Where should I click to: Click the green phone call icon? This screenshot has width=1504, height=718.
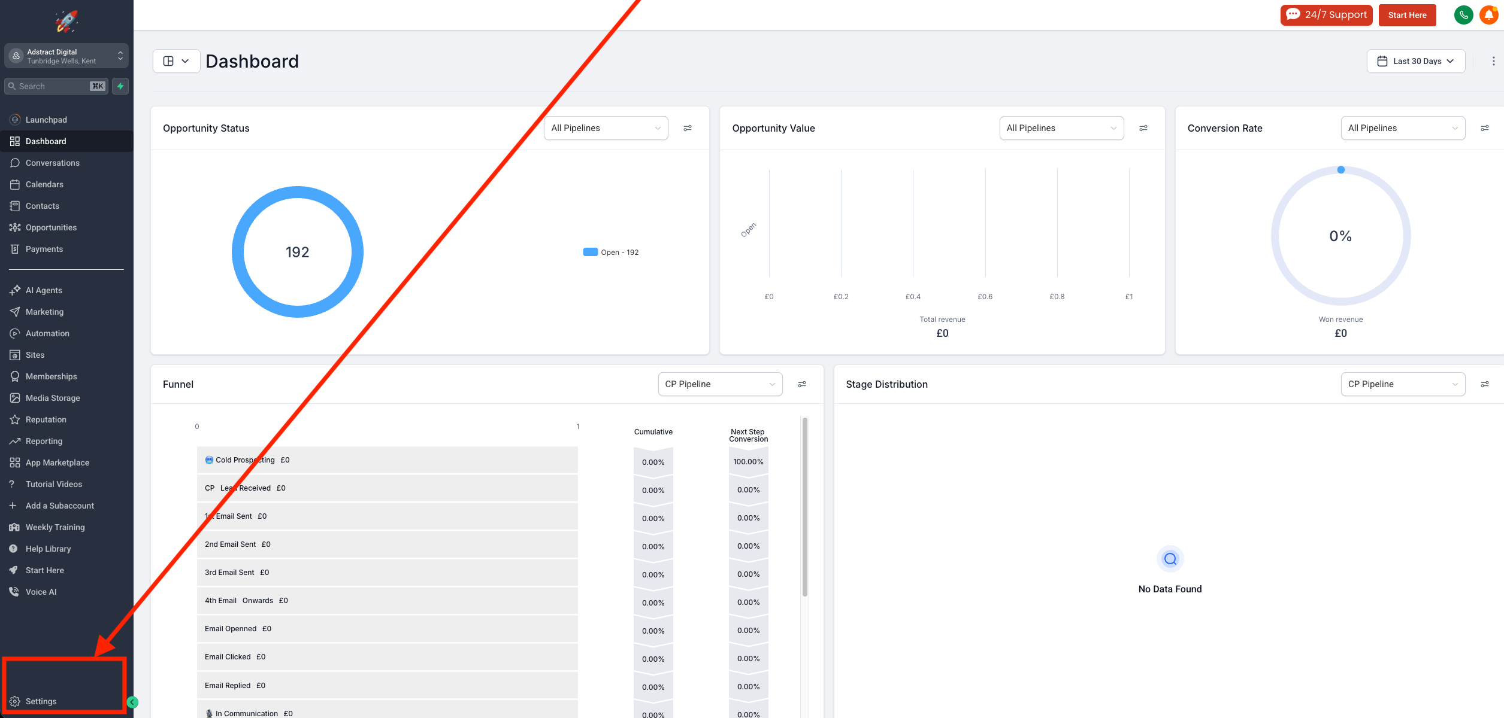click(x=1463, y=15)
